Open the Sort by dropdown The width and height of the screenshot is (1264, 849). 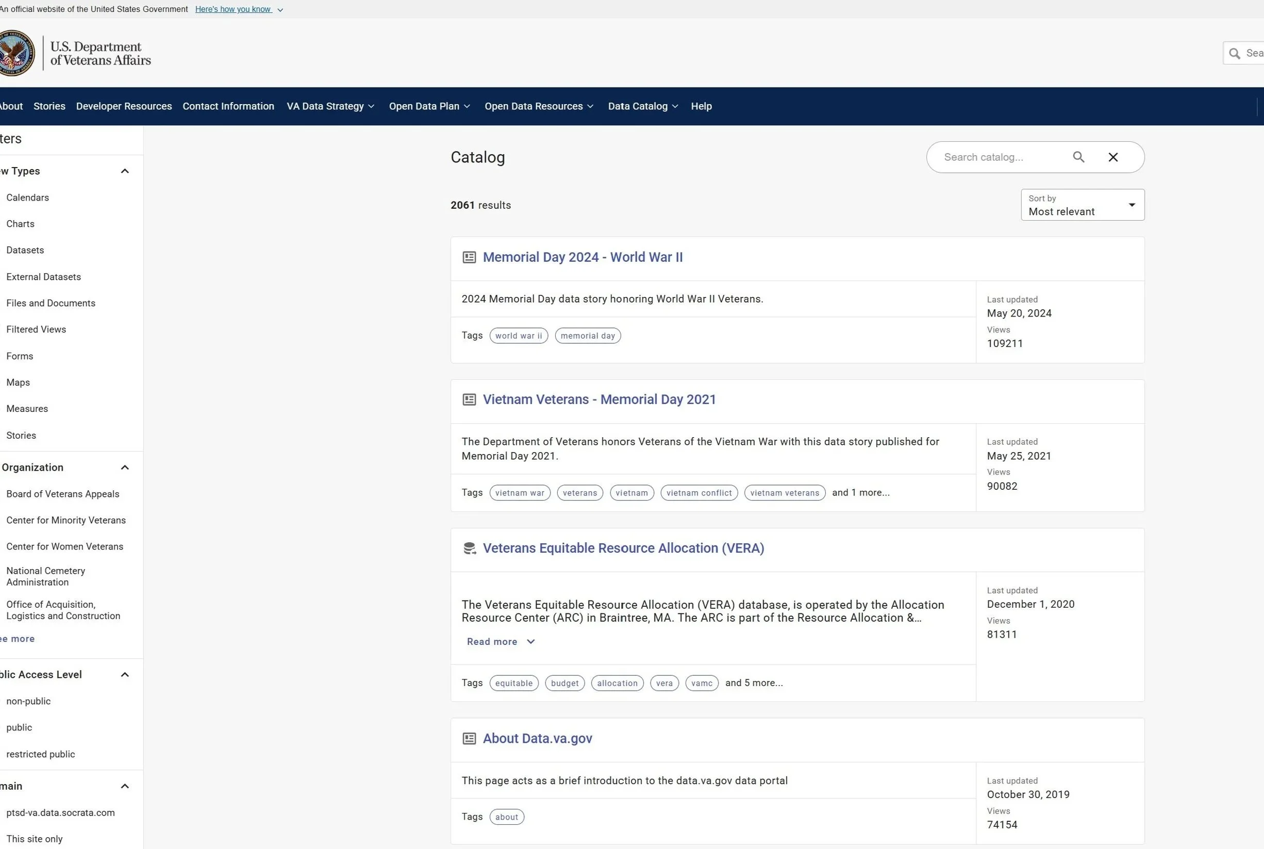(1082, 205)
